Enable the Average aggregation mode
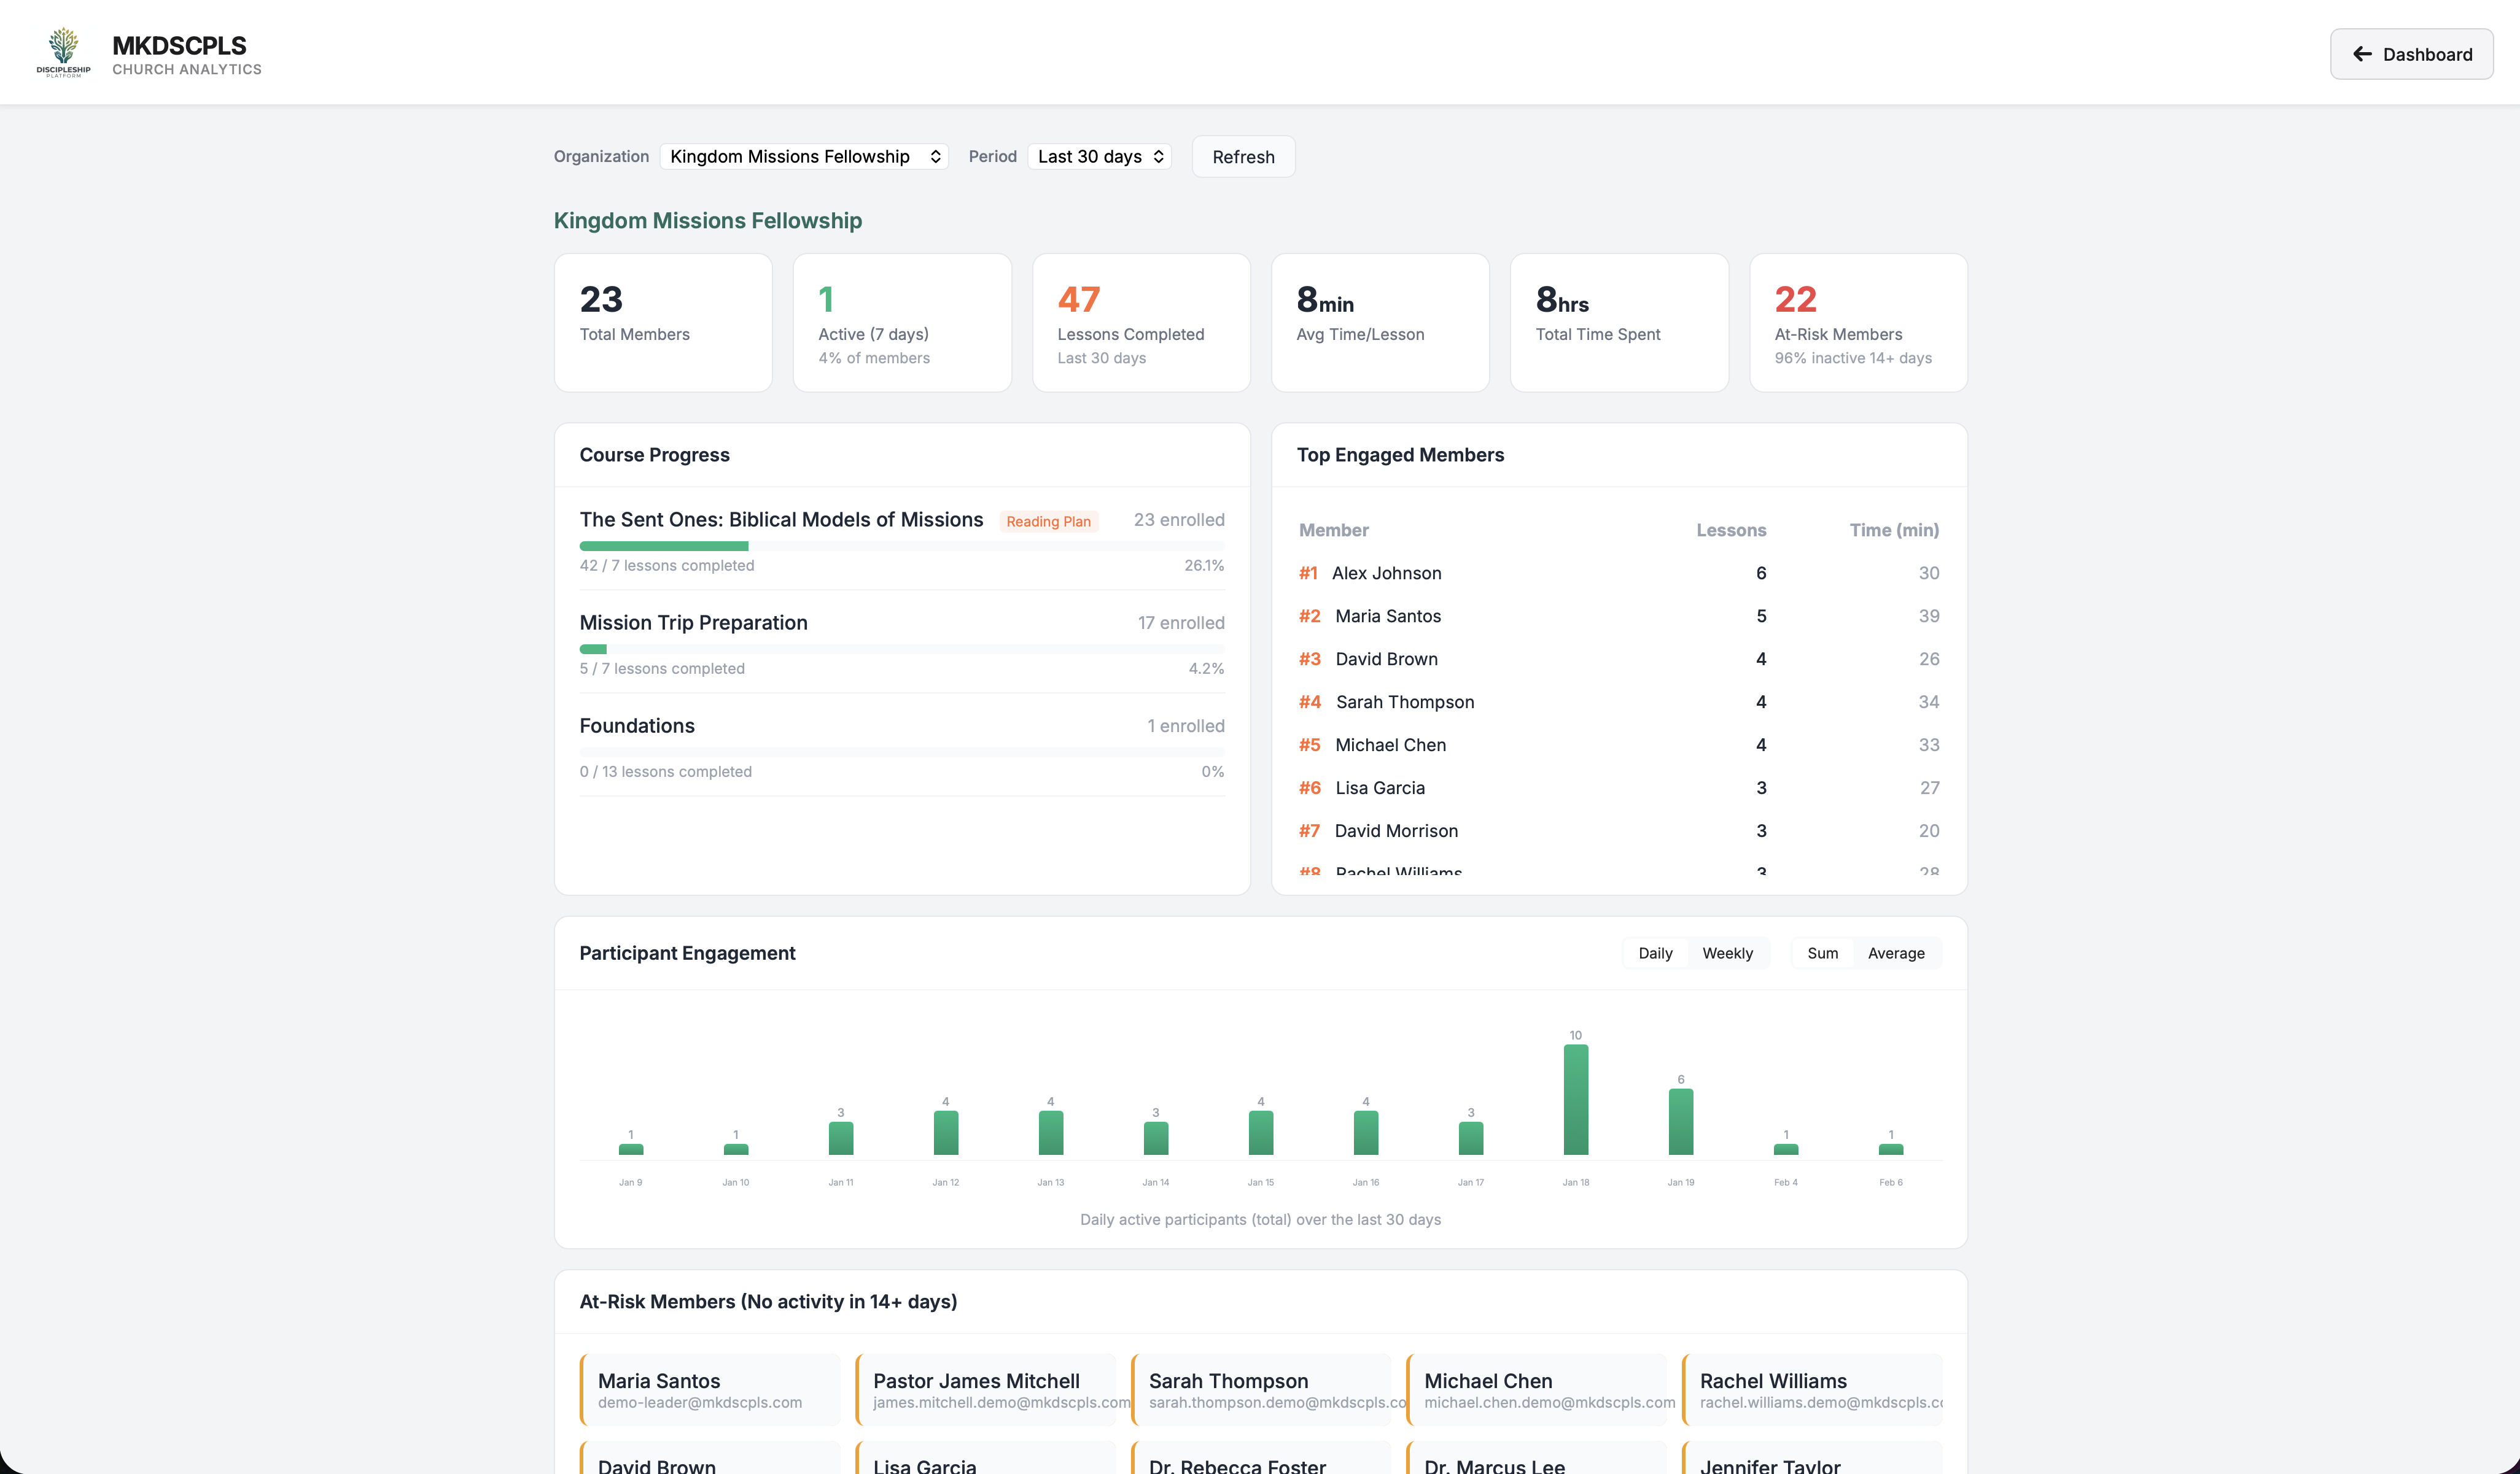Image resolution: width=2520 pixels, height=1474 pixels. pyautogui.click(x=1896, y=952)
